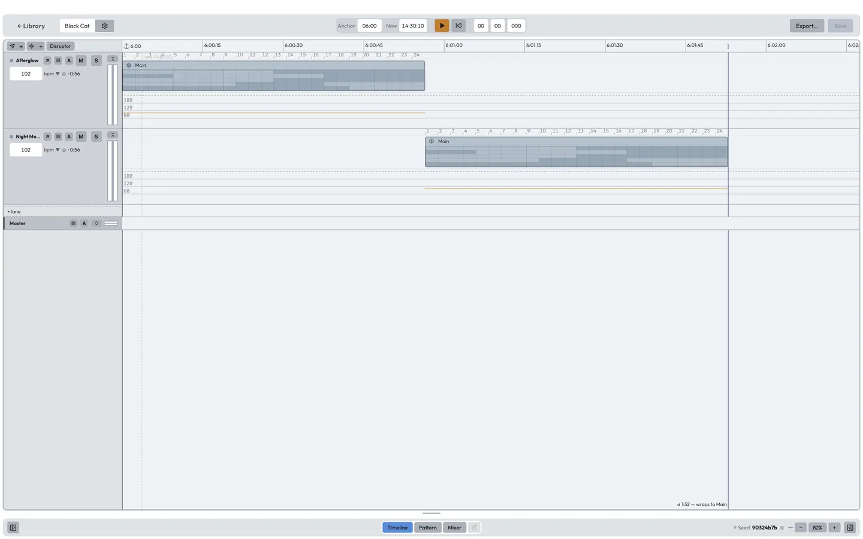
Task: Go back to the Library
Action: [31, 26]
